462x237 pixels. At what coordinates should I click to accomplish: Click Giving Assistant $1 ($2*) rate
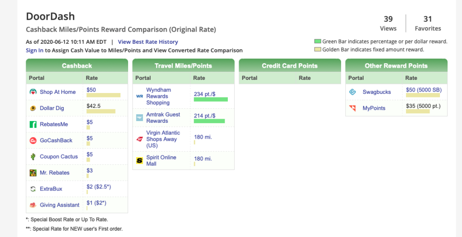(97, 203)
